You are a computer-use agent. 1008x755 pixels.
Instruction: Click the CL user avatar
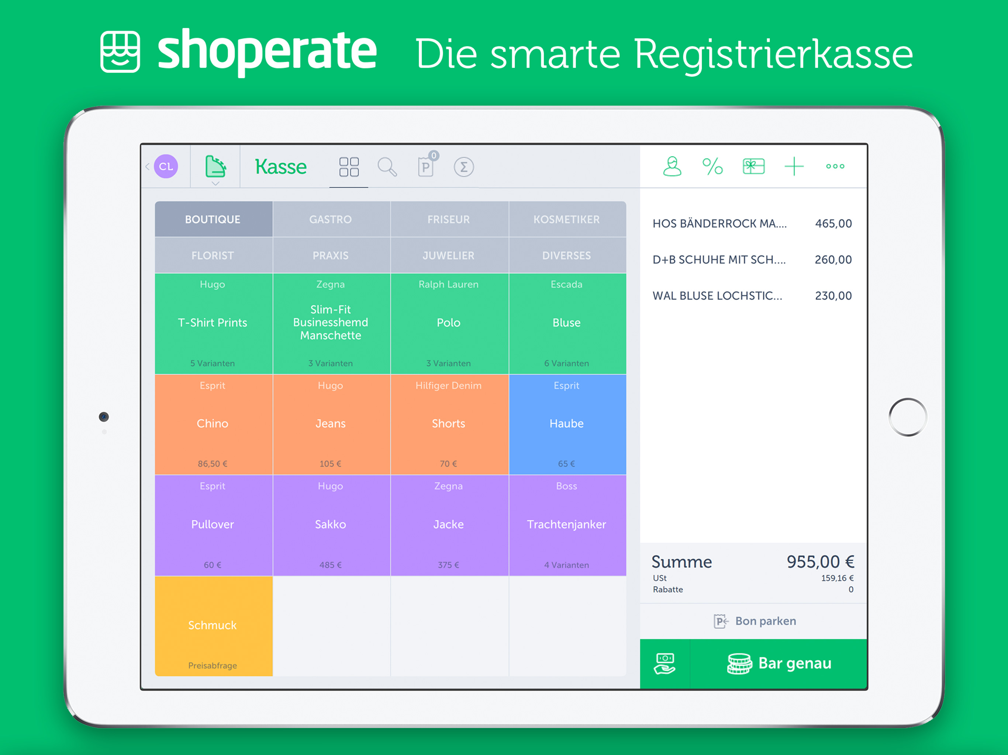pos(166,167)
